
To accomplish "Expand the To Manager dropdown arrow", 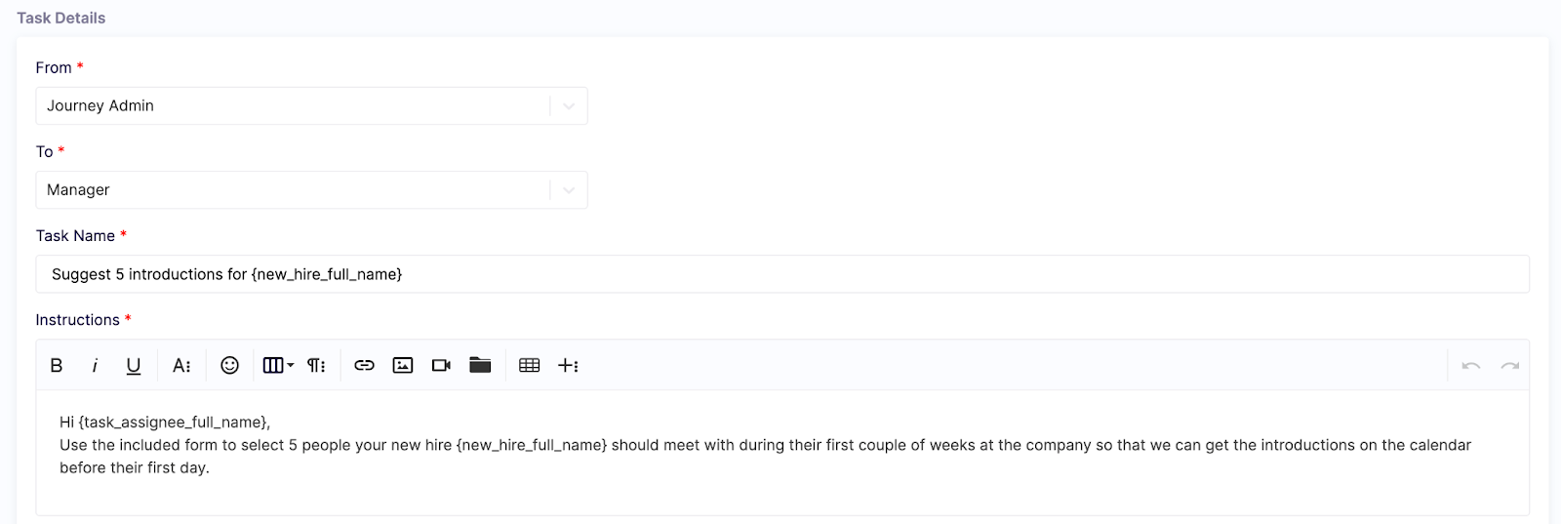I will point(569,189).
